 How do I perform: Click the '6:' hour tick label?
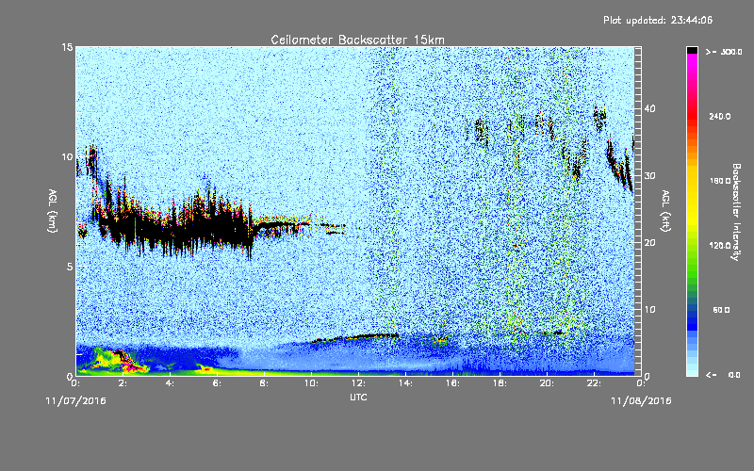tap(217, 383)
